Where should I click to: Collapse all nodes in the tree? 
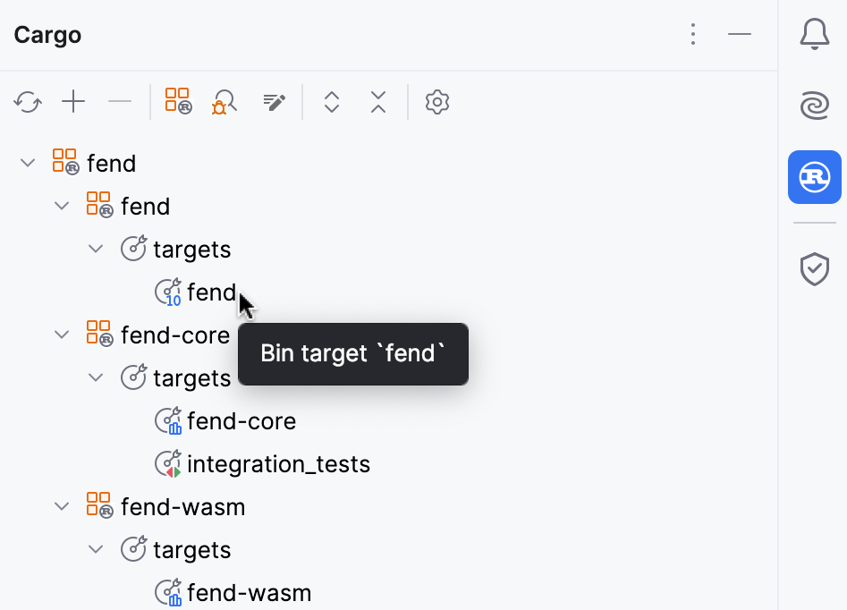point(378,102)
